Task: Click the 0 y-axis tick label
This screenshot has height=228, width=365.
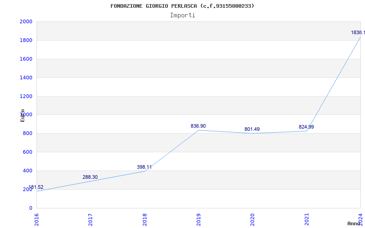Action: (x=31, y=208)
